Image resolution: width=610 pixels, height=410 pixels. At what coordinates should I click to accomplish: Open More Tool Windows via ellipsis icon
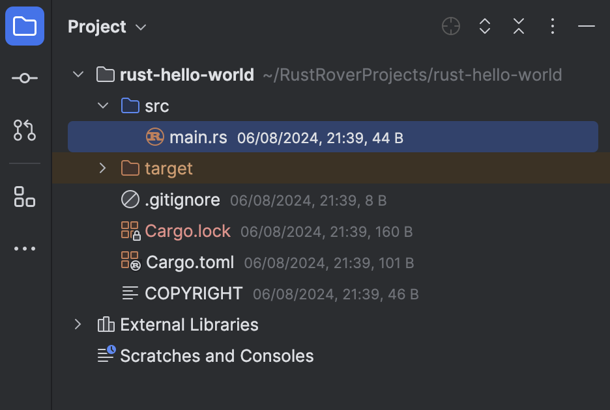(24, 248)
